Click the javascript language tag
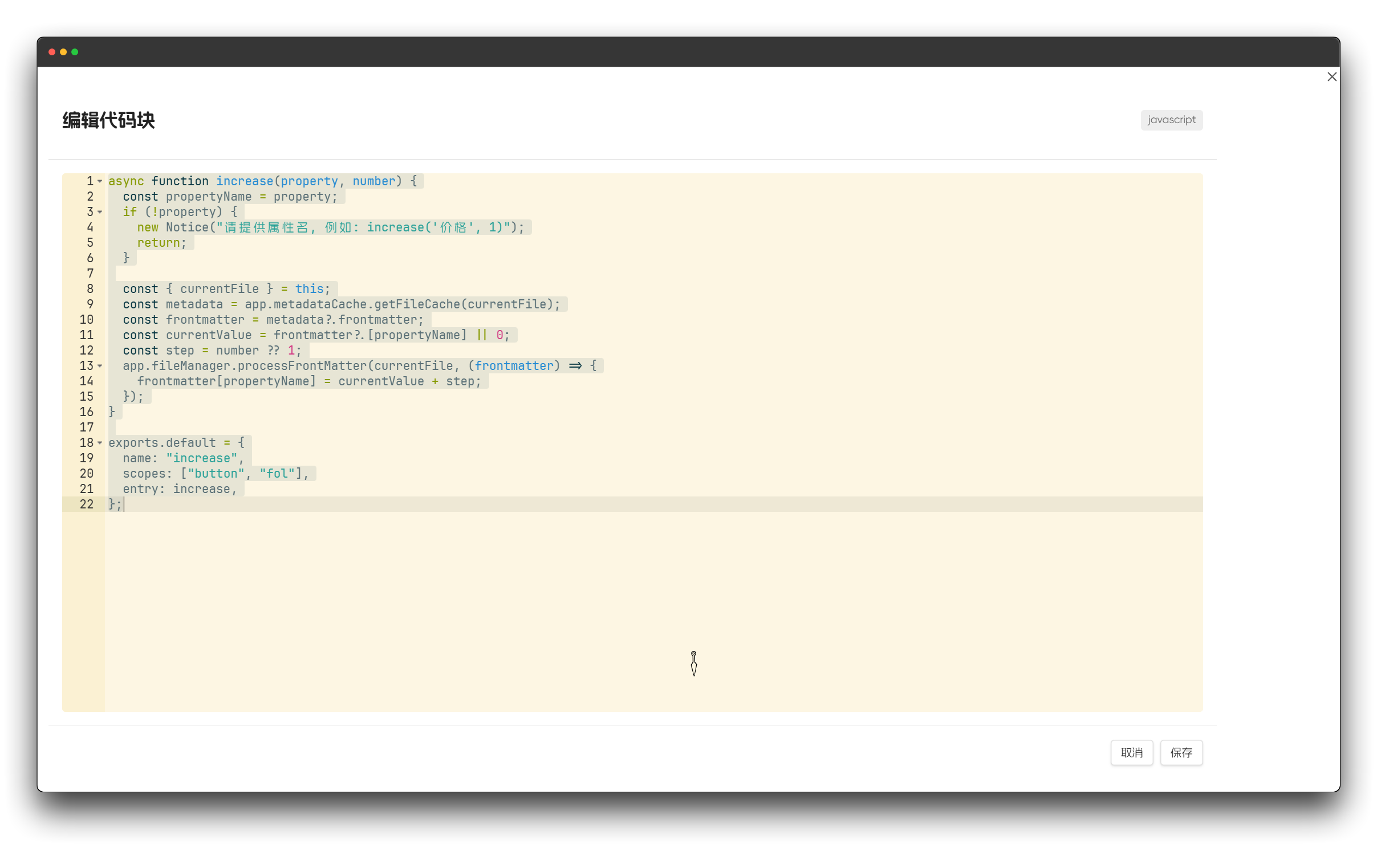The width and height of the screenshot is (1377, 847). pos(1171,120)
